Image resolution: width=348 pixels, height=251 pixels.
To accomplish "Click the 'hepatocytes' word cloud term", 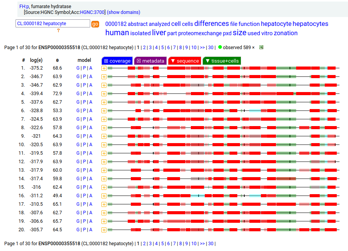I will click(310, 24).
